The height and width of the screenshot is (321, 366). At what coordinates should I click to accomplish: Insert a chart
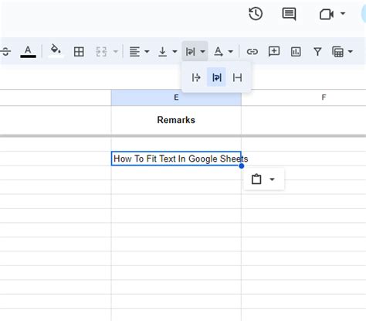296,52
